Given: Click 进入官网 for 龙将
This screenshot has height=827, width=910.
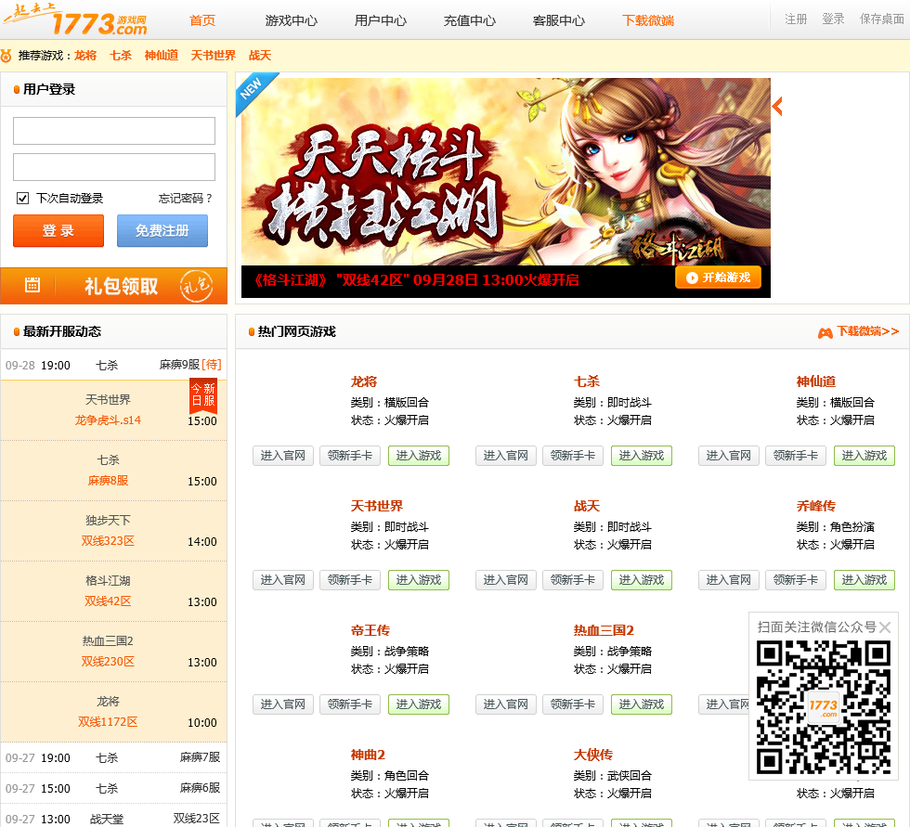Looking at the screenshot, I should pos(282,456).
